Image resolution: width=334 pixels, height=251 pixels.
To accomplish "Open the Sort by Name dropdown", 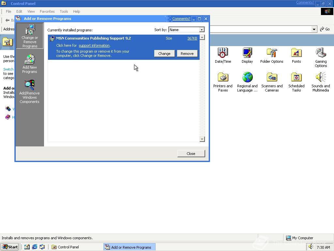I will 202,30.
